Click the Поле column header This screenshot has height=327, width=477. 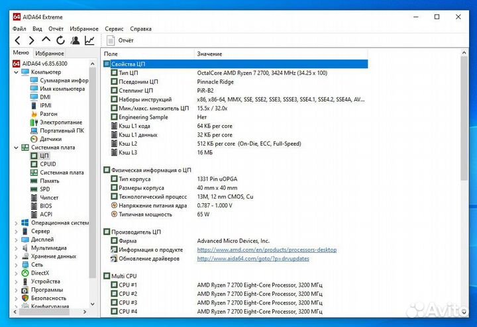click(148, 54)
